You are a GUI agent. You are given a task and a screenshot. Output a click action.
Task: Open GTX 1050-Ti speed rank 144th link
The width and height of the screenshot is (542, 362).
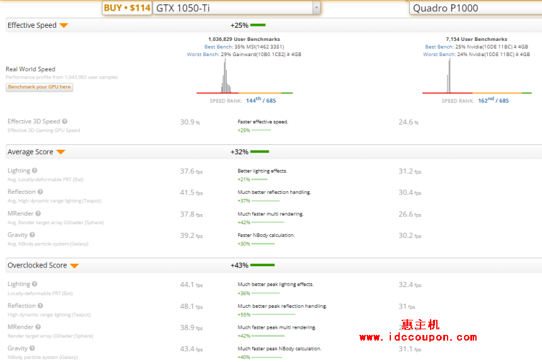254,100
